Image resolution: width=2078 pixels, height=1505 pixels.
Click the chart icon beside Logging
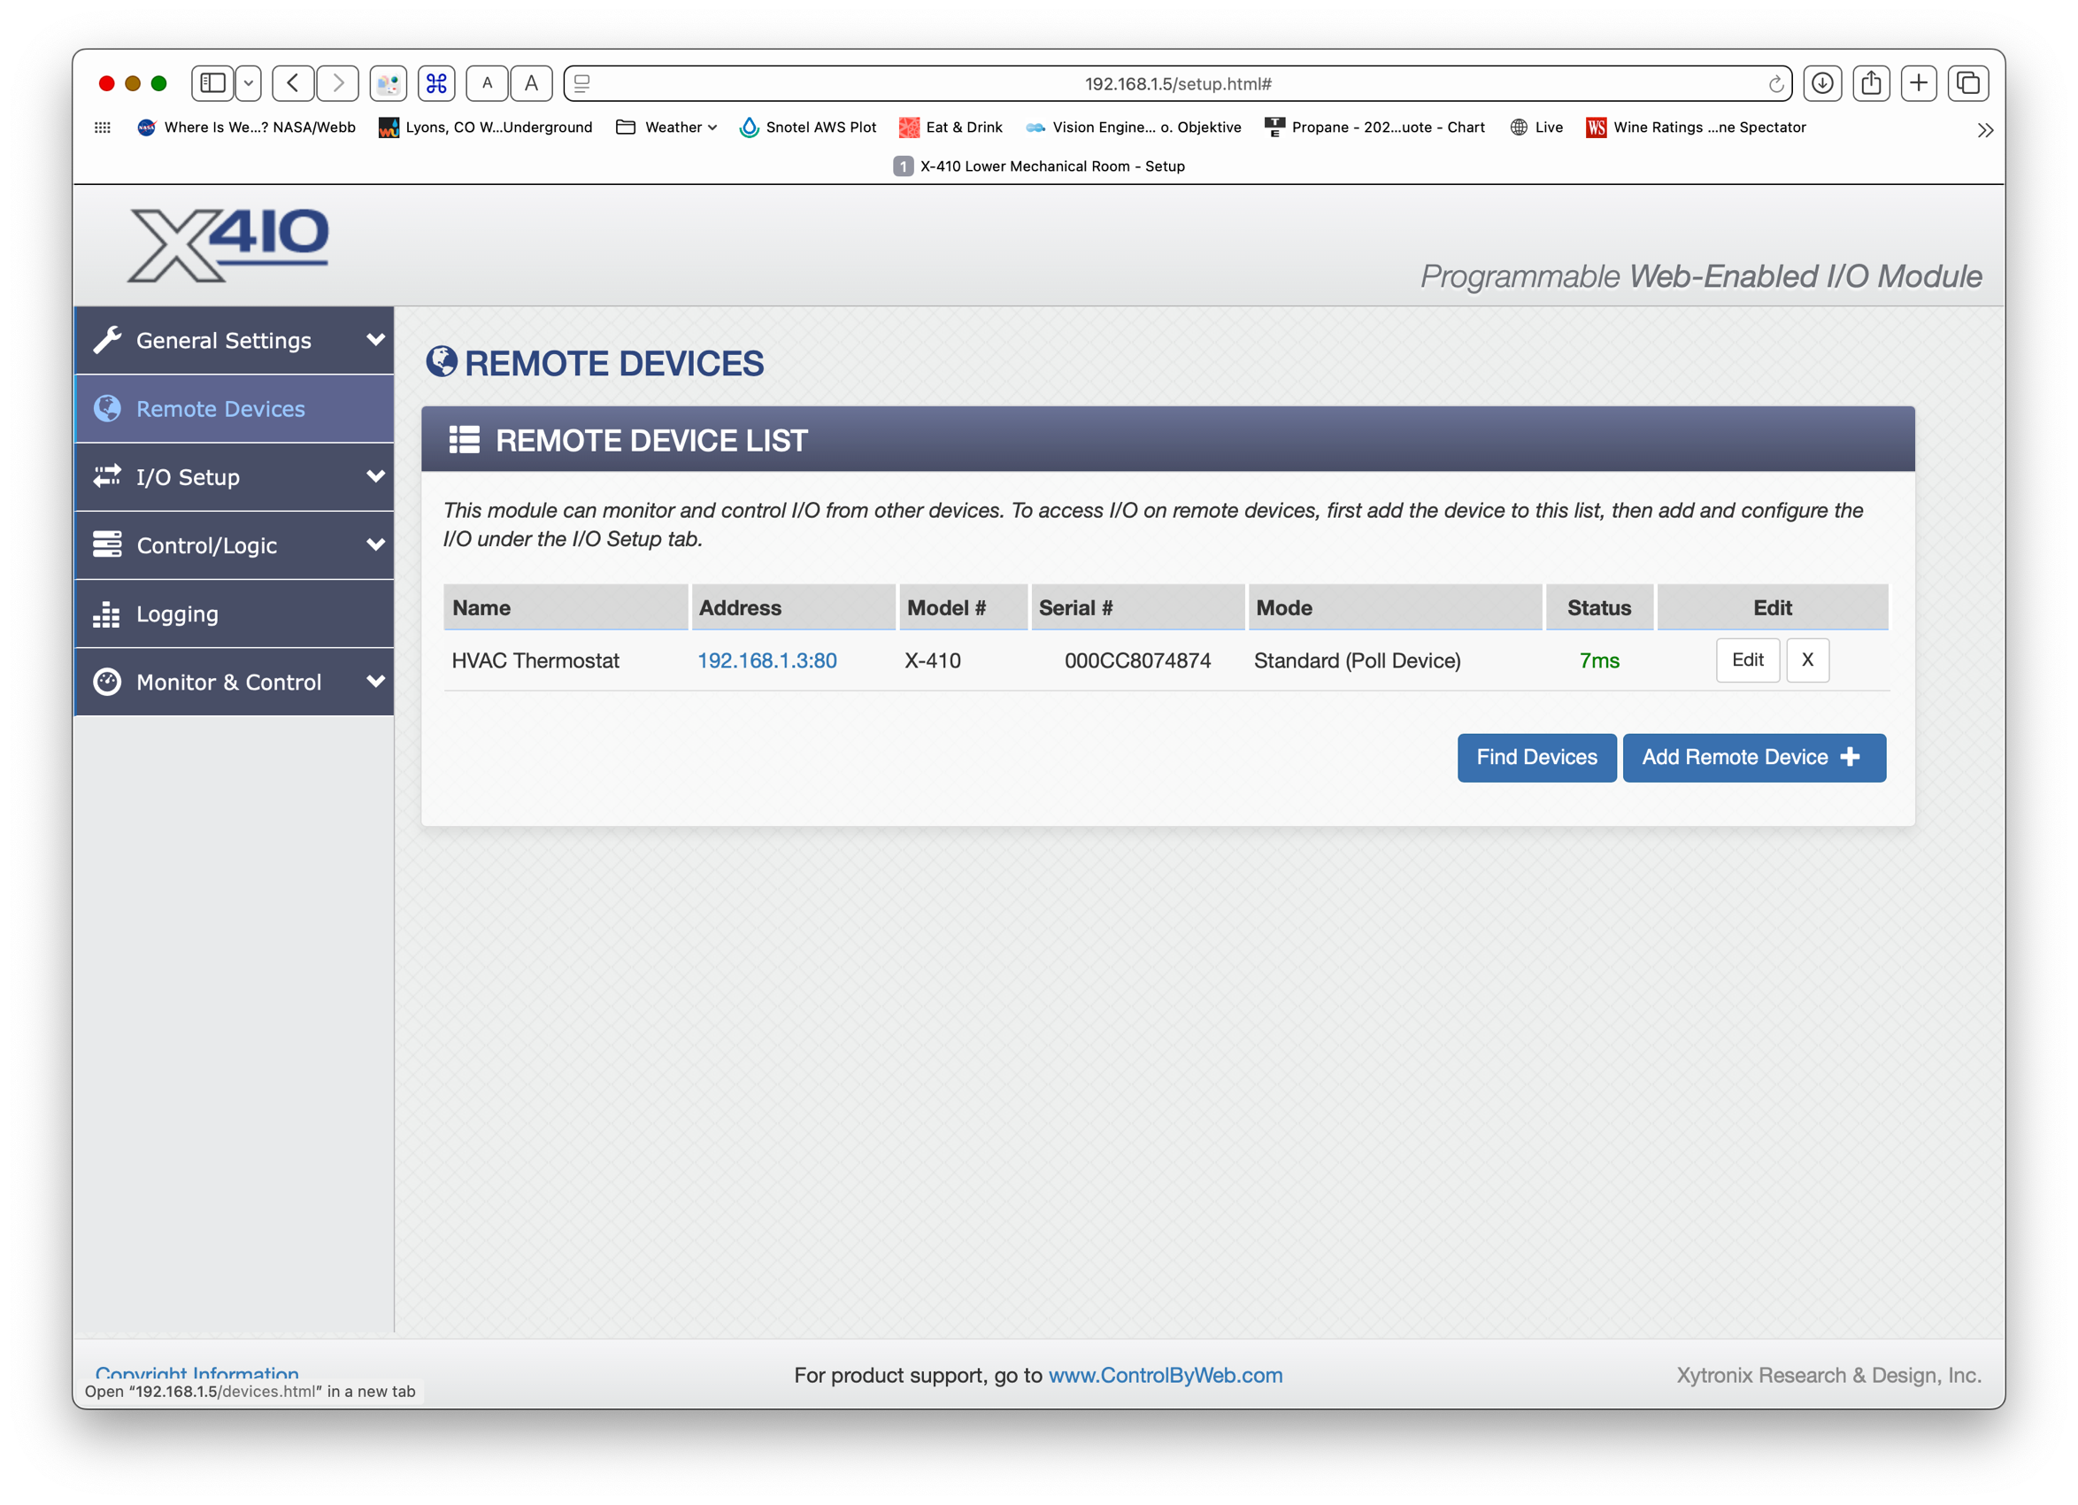pyautogui.click(x=106, y=614)
